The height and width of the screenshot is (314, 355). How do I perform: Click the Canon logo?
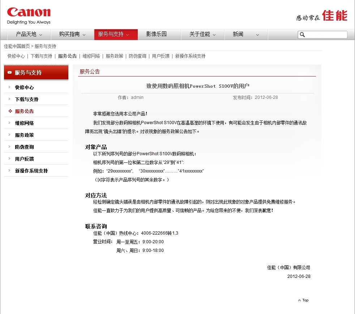(x=29, y=12)
